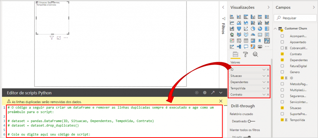318x138 pixels.
Task: Choose the pie chart visualization
Action: point(252,29)
